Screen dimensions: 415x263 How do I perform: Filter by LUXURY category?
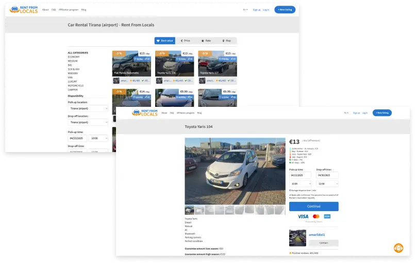72,82
